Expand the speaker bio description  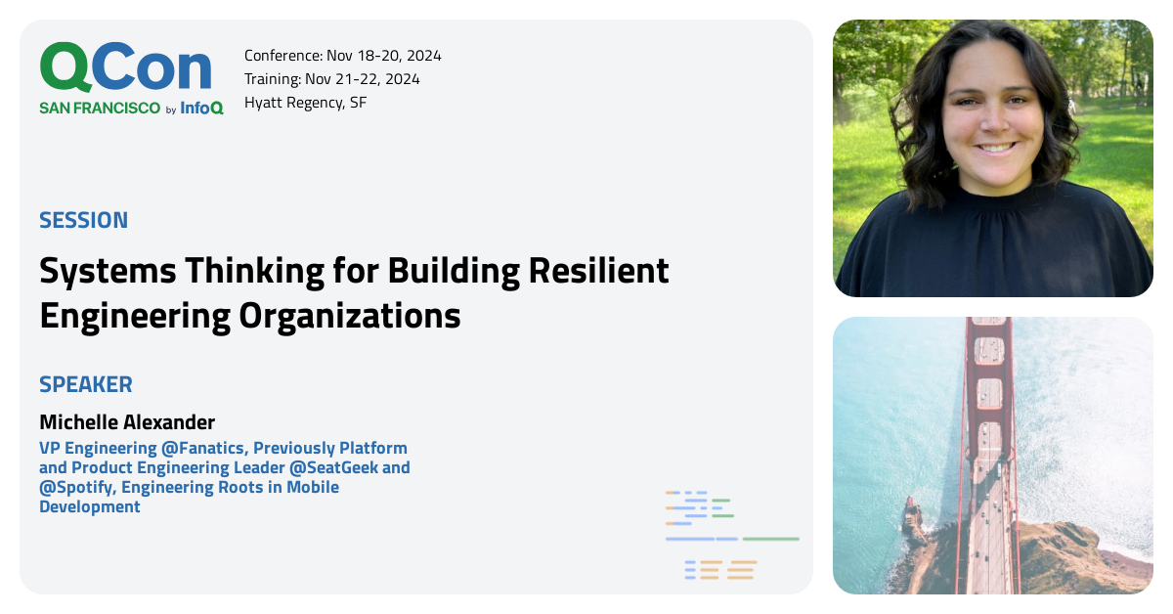223,477
